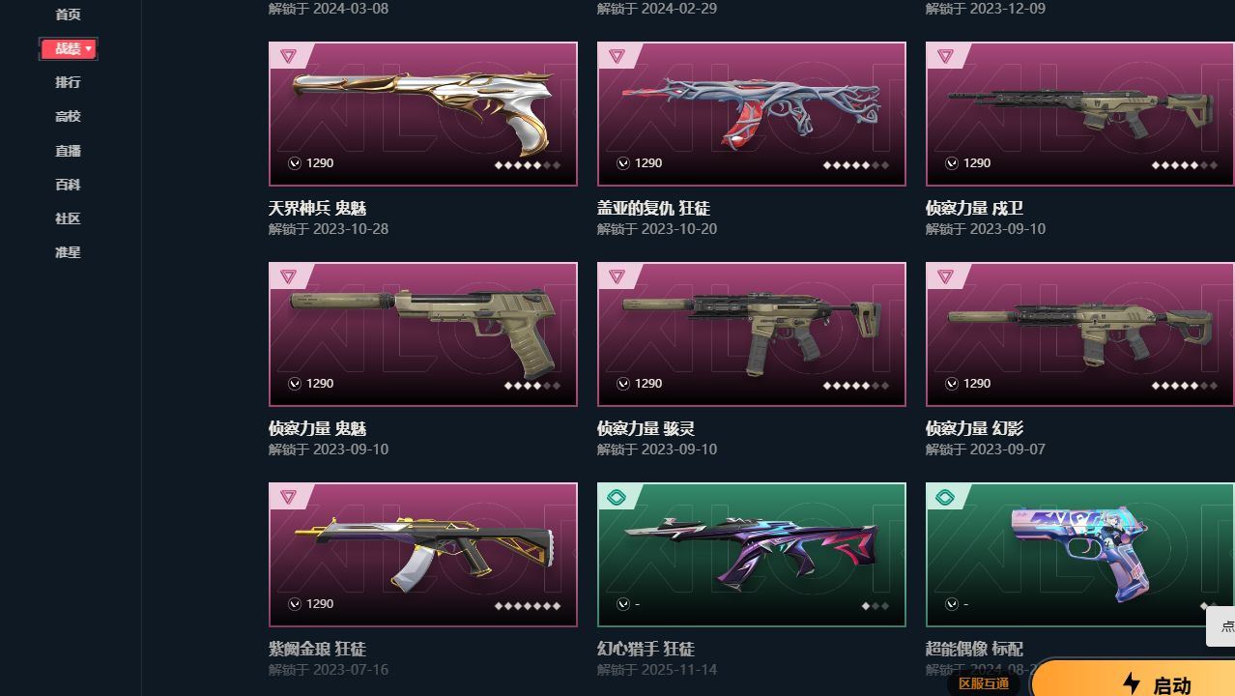Go to the 排行 sidebar section
This screenshot has height=696, width=1235.
(x=68, y=82)
